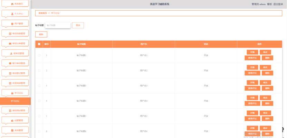
Task: Click the icon beside the 学习论坛 parent menu
Action: (12, 93)
